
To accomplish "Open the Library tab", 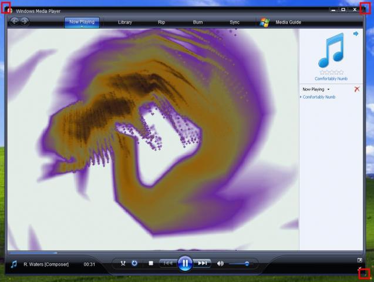I will 124,22.
